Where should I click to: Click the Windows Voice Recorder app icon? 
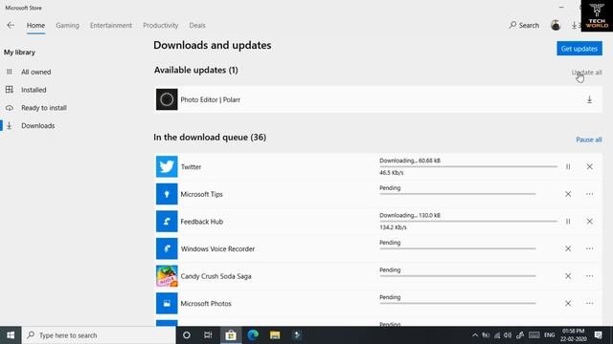click(167, 248)
